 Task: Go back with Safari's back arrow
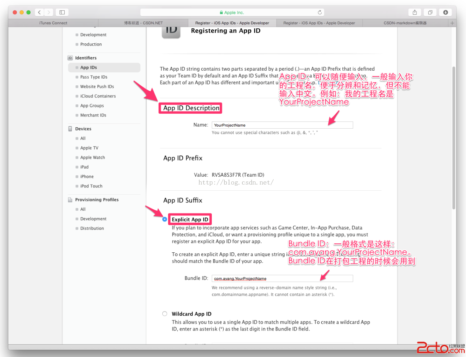[39, 12]
